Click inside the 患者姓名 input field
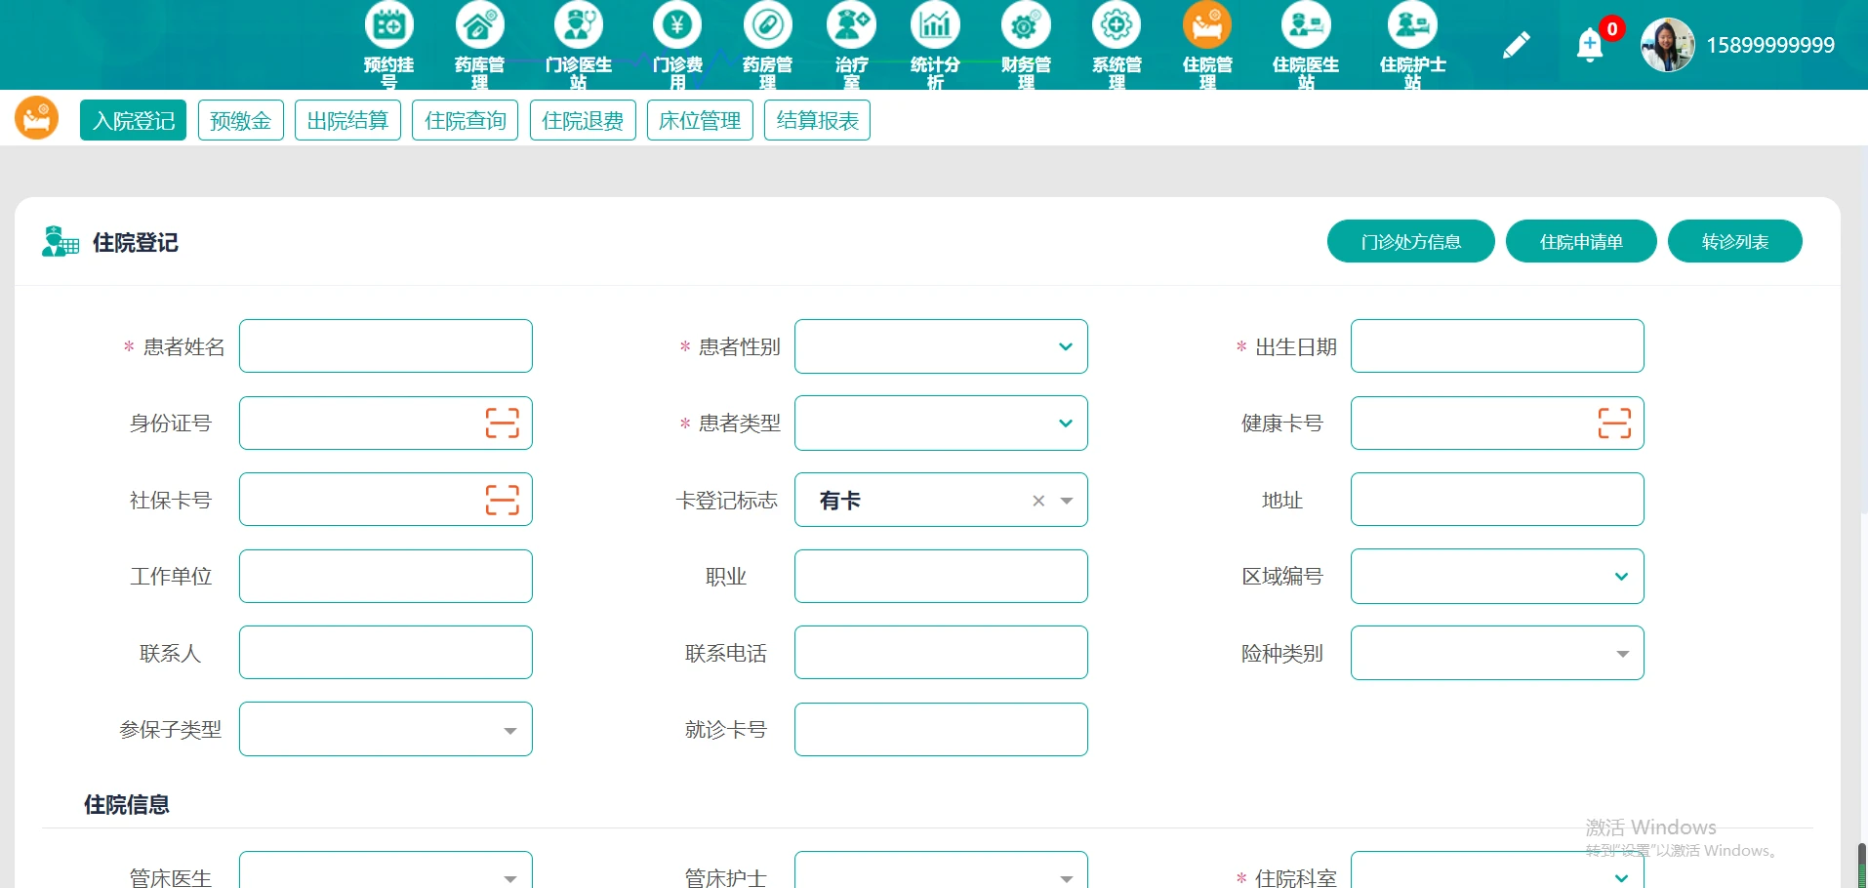Screen dimensions: 1868x888 386,345
